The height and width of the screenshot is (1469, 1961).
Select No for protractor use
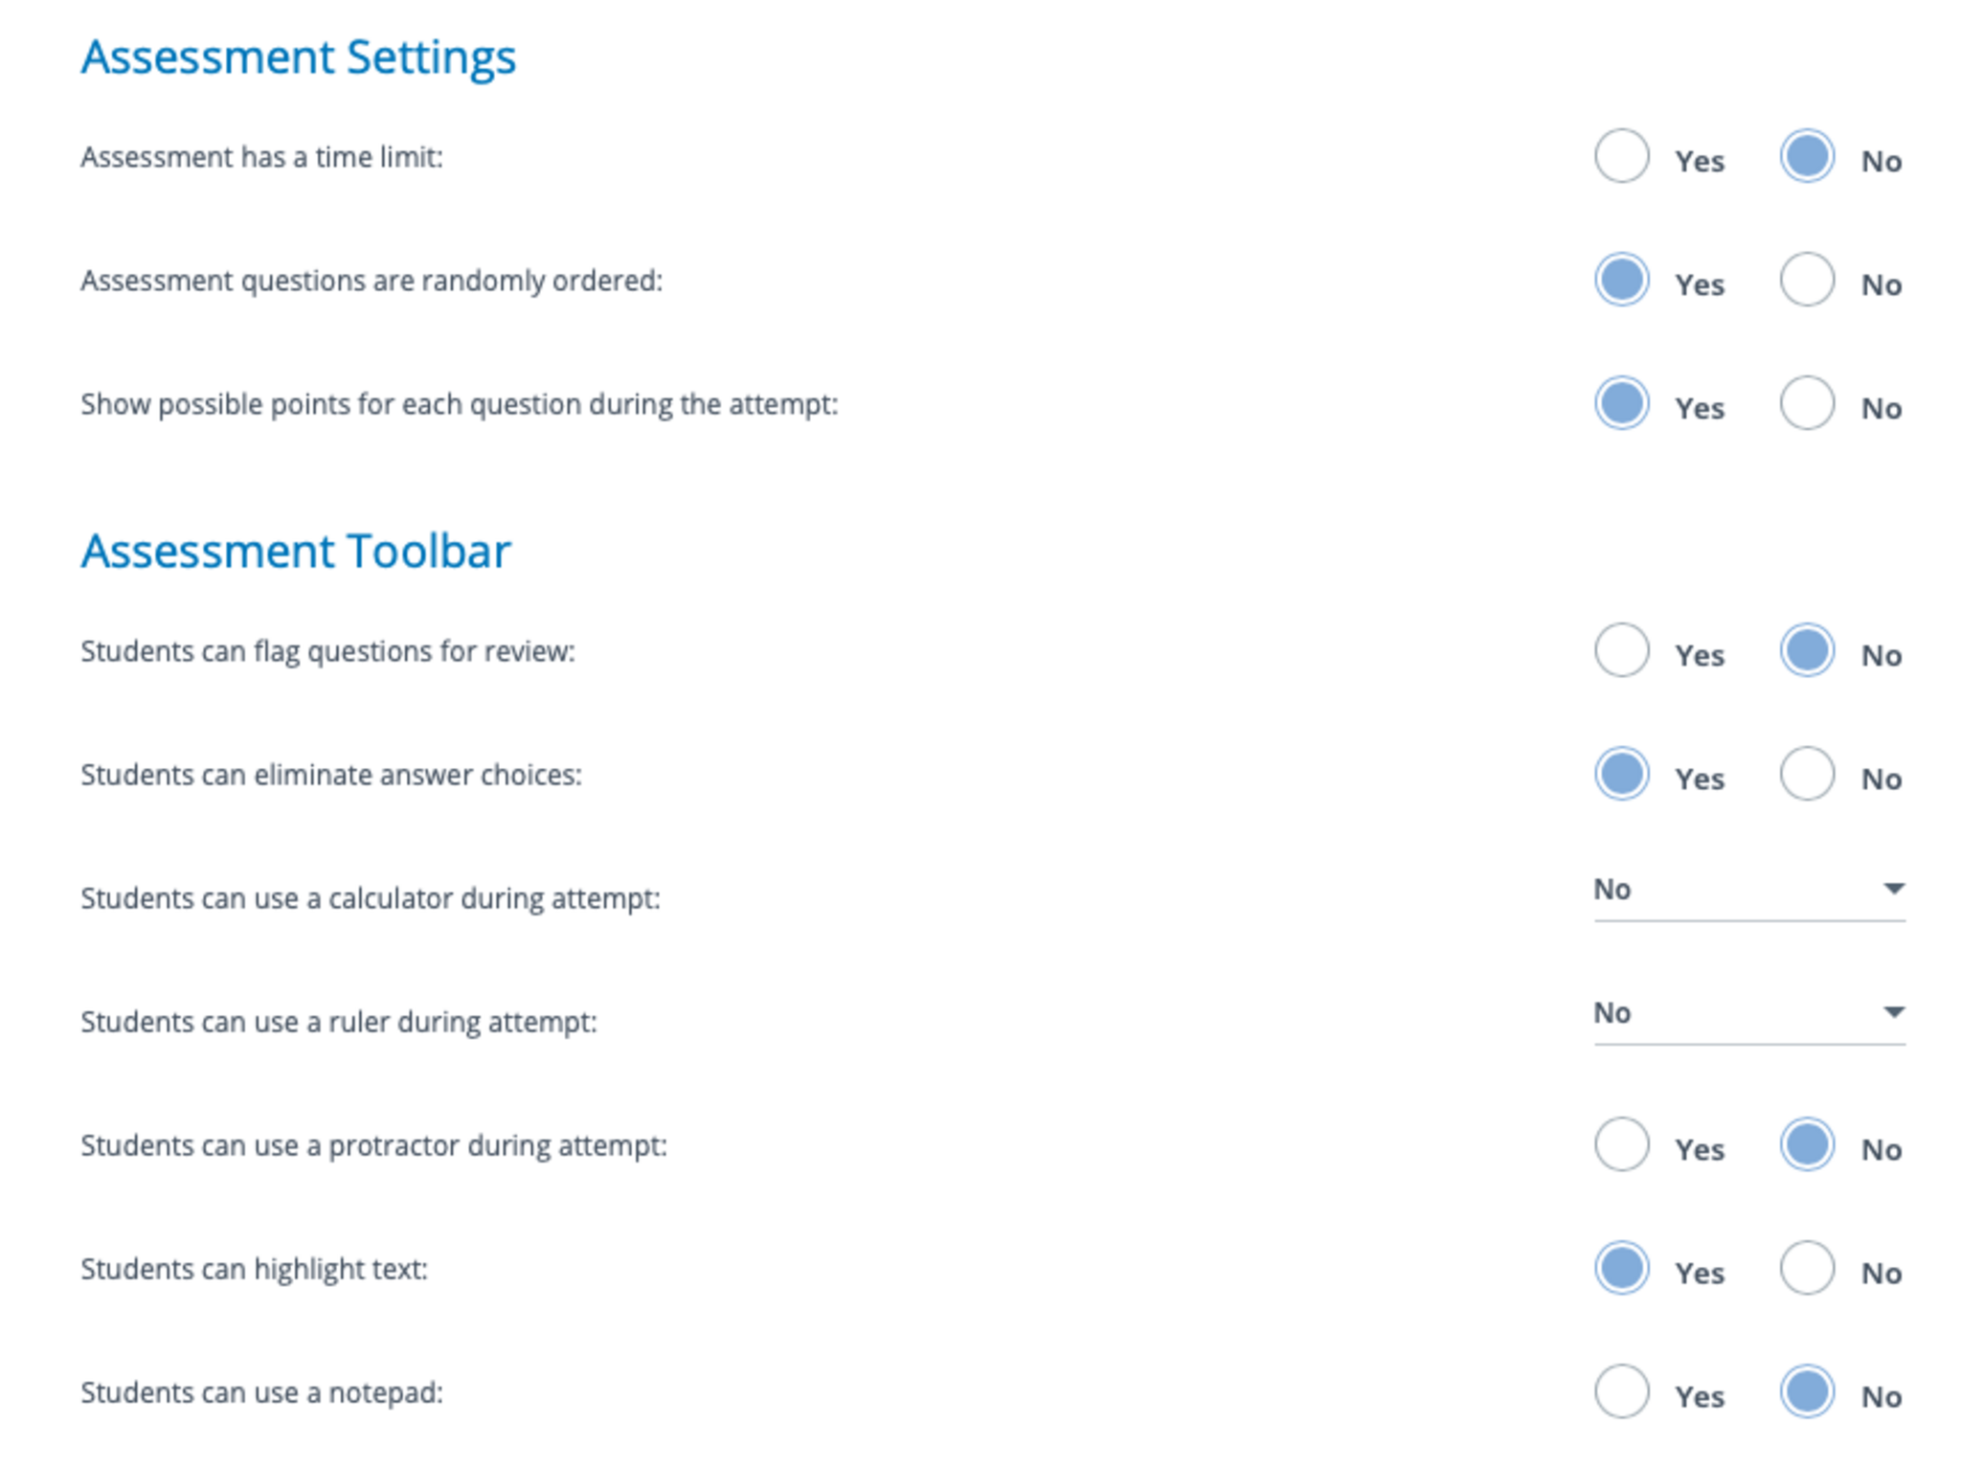point(1806,1144)
